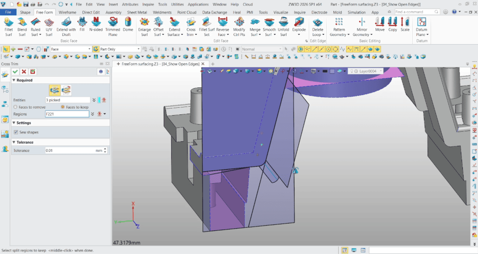Confirm Cross Trim with the green check
Viewport: 478px width, 254px height.
click(15, 71)
